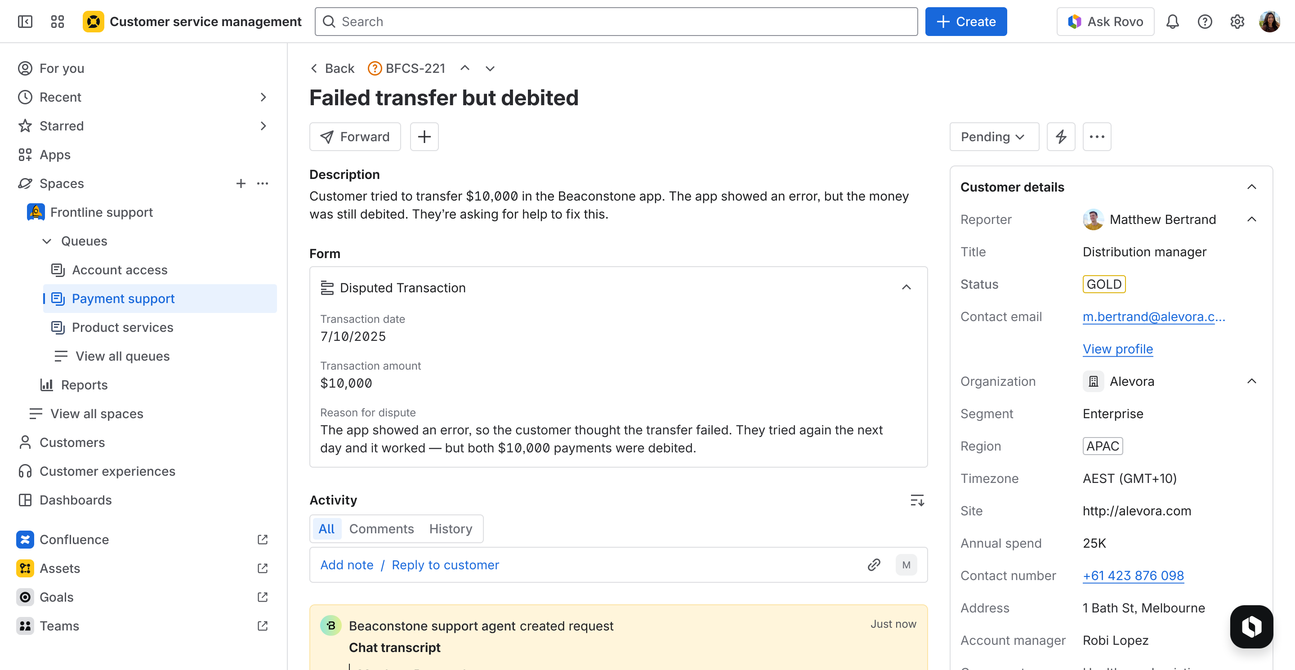The width and height of the screenshot is (1295, 670).
Task: Click Reply to customer
Action: 445,564
